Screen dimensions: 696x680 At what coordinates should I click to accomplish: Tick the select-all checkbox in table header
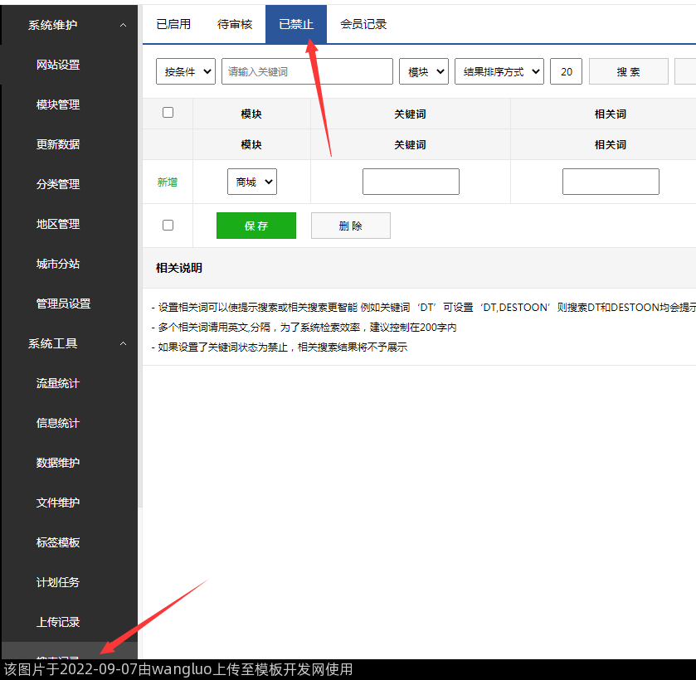click(168, 113)
